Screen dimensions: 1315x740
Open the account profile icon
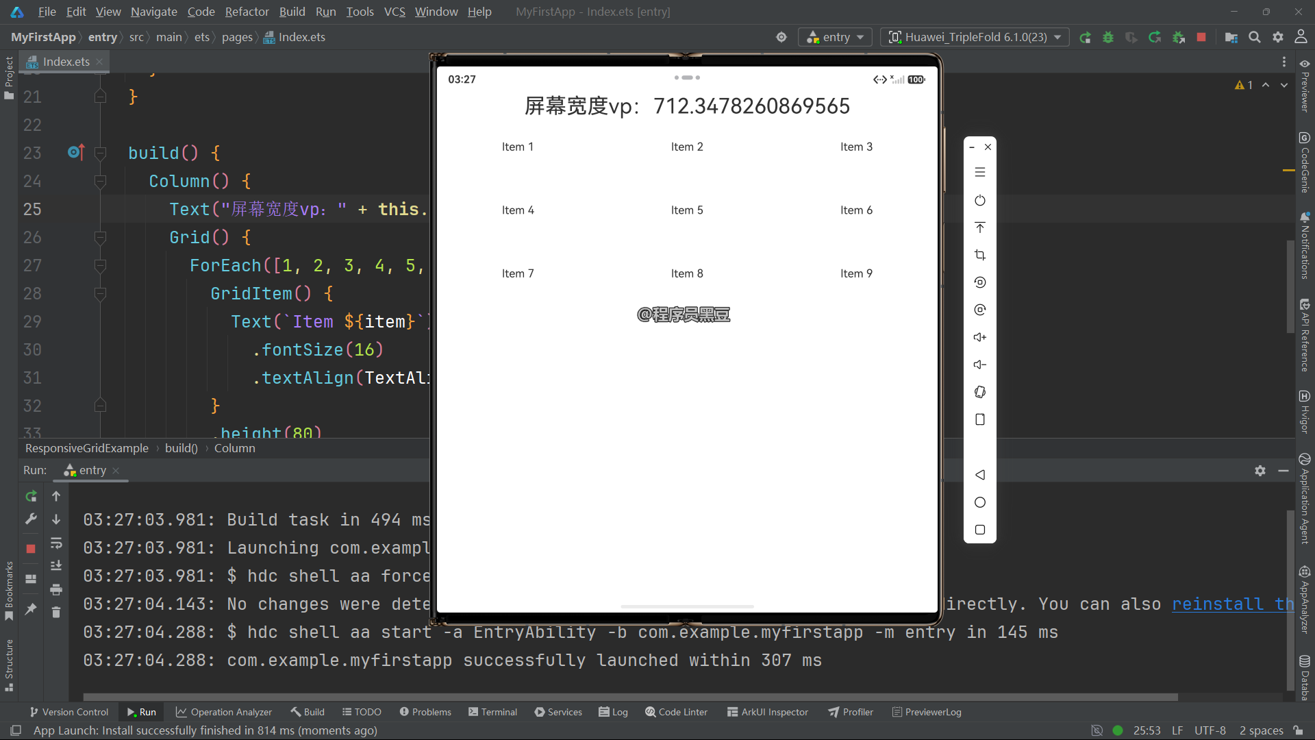[1301, 36]
